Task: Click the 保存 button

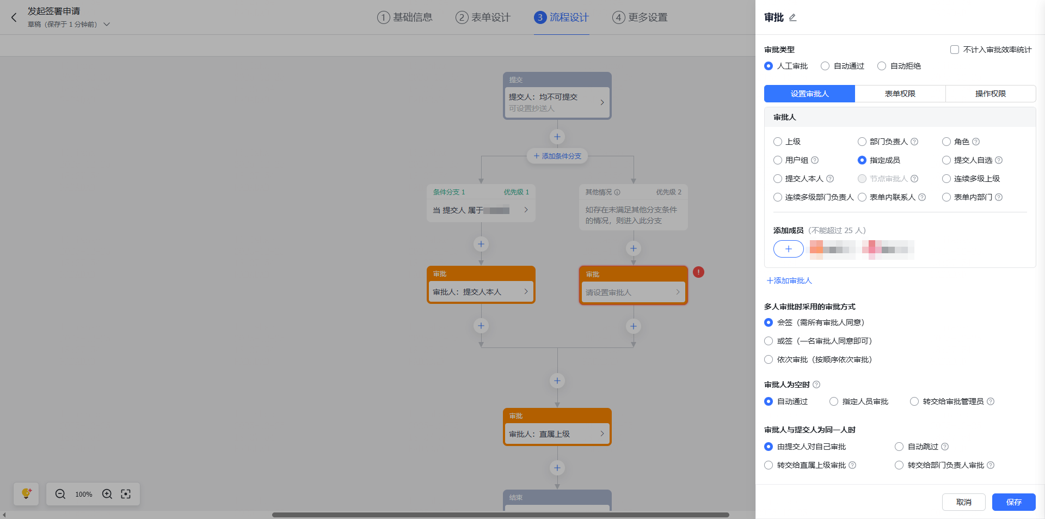Action: coord(1013,502)
